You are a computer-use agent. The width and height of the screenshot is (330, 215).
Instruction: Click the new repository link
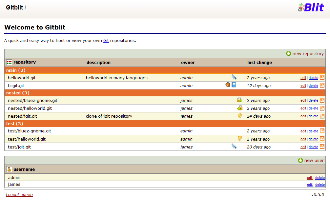[308, 54]
